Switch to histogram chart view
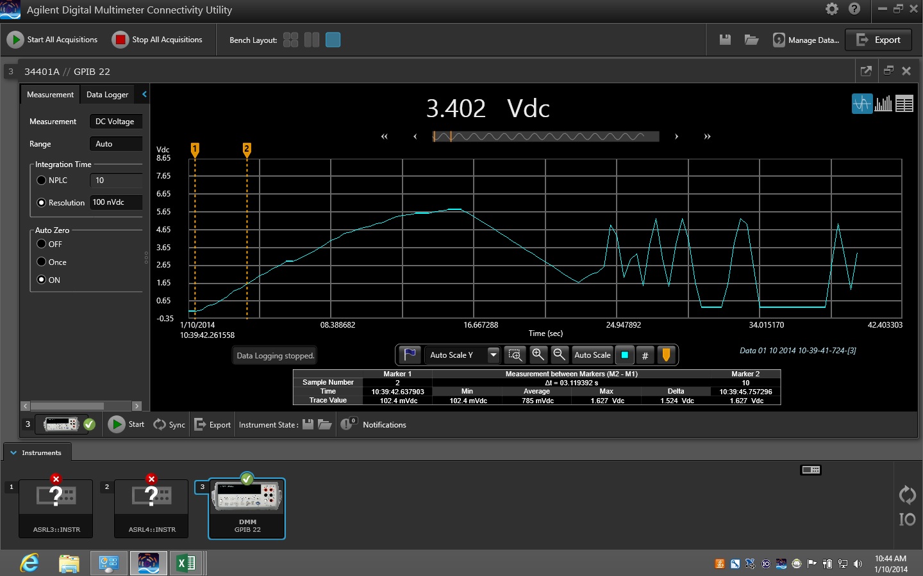The image size is (923, 576). (x=883, y=104)
